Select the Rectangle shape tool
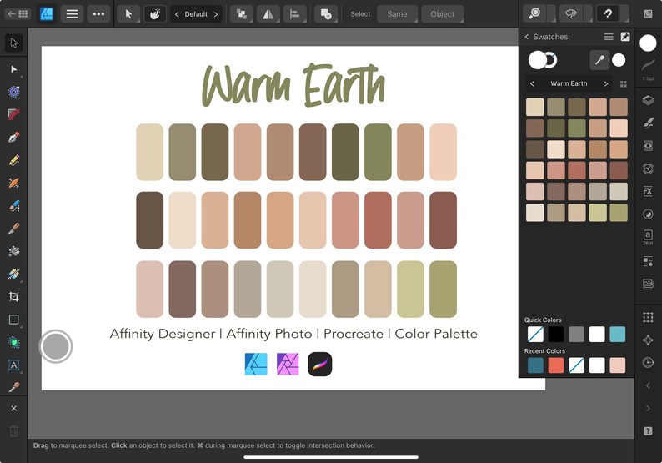Screen dimensions: 662x463 (x=13, y=320)
